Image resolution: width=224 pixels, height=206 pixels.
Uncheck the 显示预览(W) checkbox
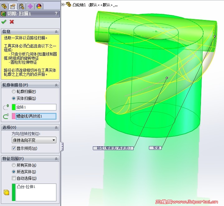(14, 148)
